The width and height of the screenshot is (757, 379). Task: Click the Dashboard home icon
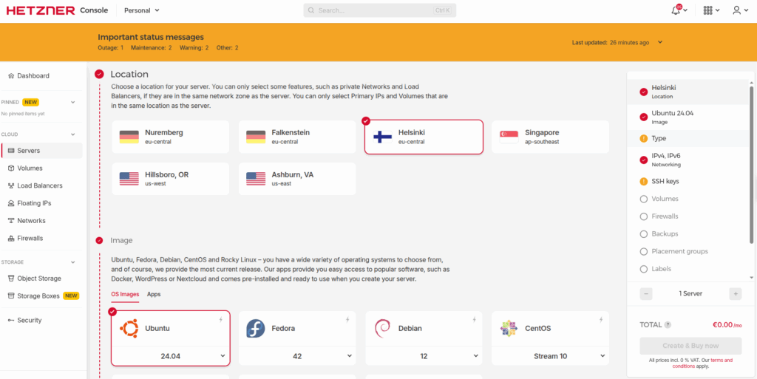click(12, 76)
